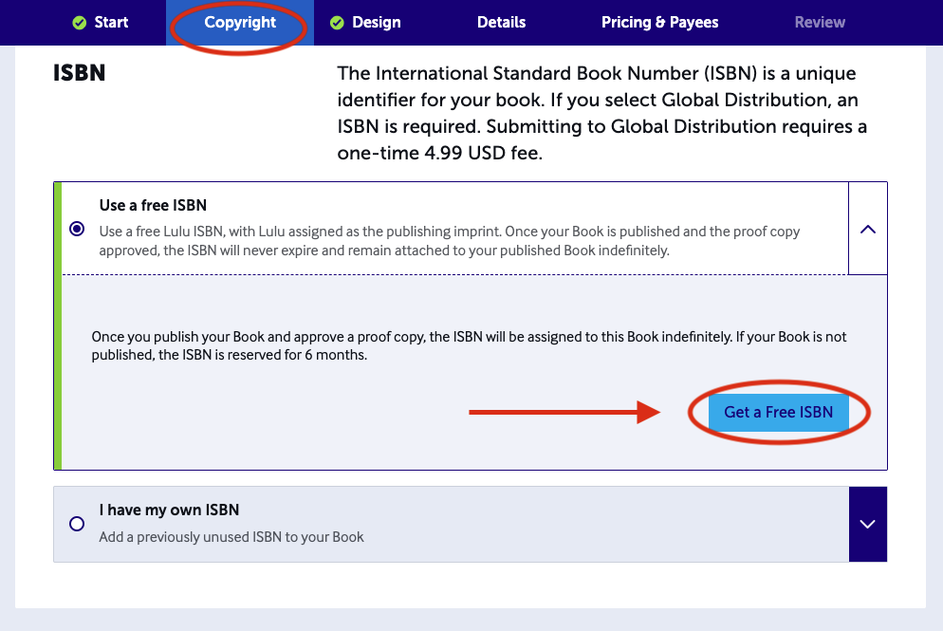Select the Copyright tab

(239, 22)
